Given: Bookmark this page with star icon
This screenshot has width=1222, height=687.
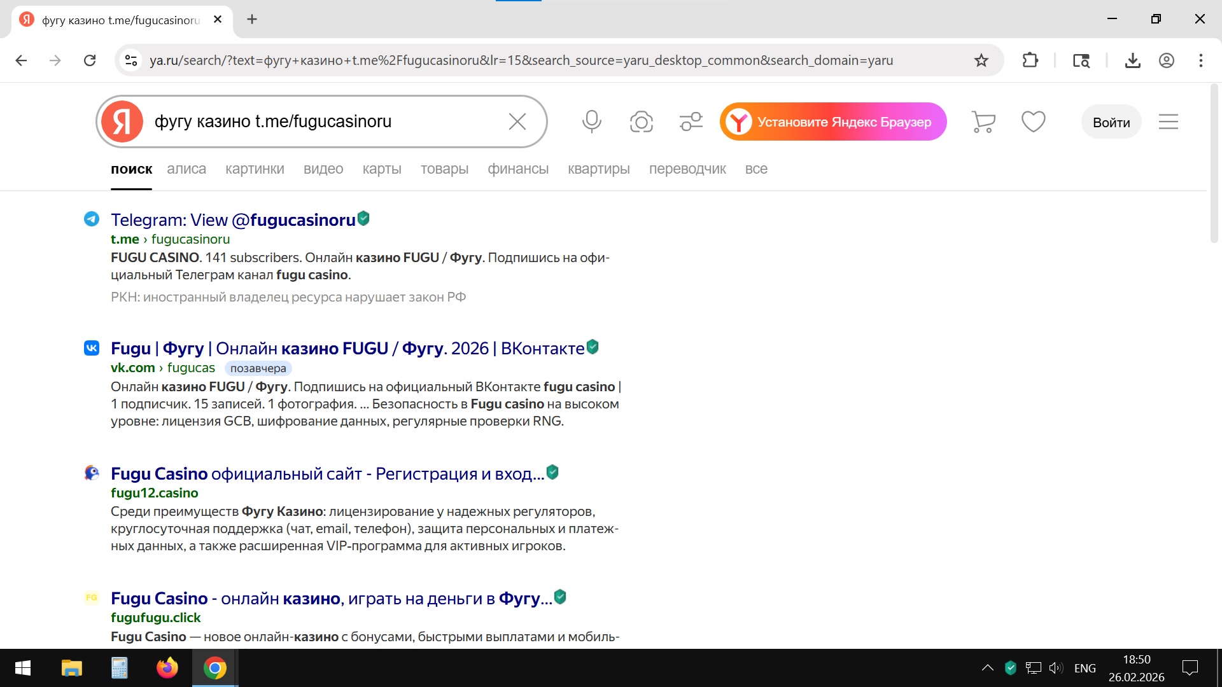Looking at the screenshot, I should point(981,60).
